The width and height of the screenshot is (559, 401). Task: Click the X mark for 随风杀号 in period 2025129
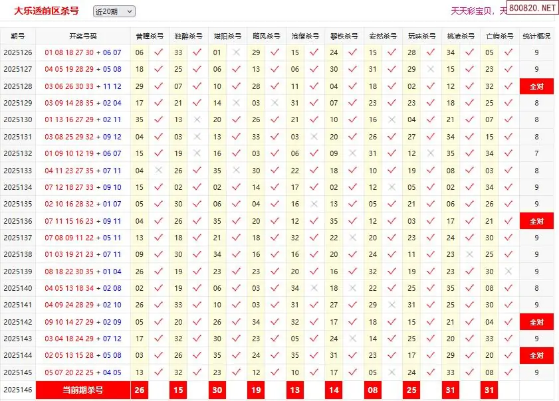pos(275,103)
